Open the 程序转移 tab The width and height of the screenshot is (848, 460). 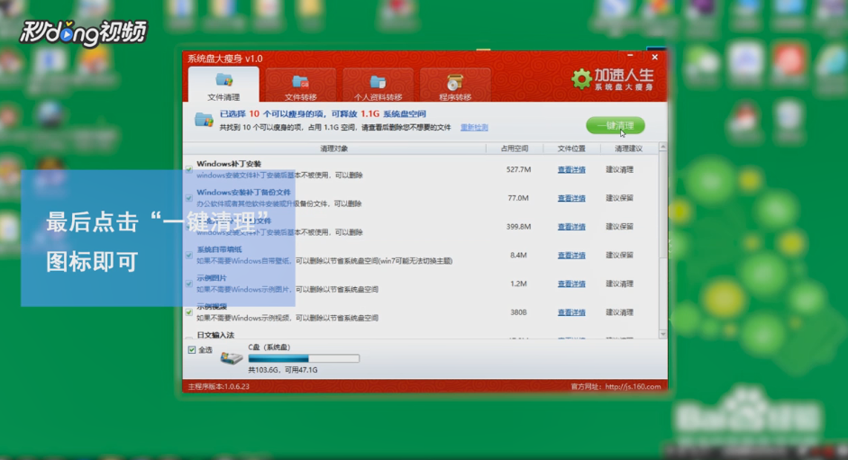455,86
